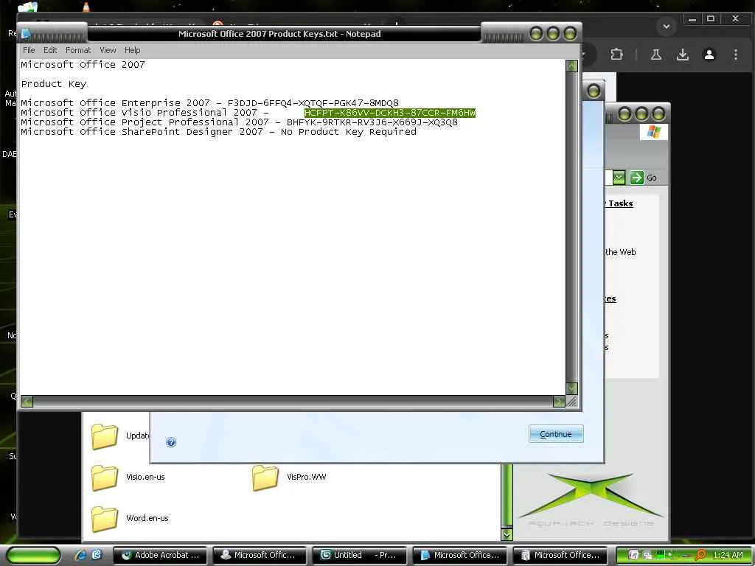Click the Explorer file list scroll-down arrow
Image resolution: width=755 pixels, height=566 pixels.
tap(507, 534)
